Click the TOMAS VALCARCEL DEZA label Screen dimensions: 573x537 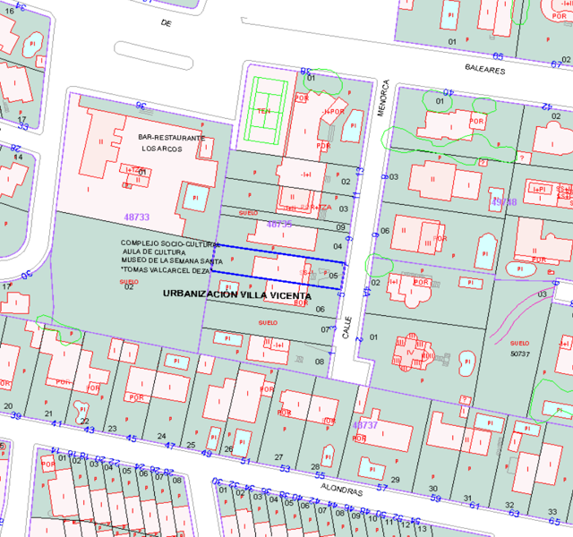(167, 269)
